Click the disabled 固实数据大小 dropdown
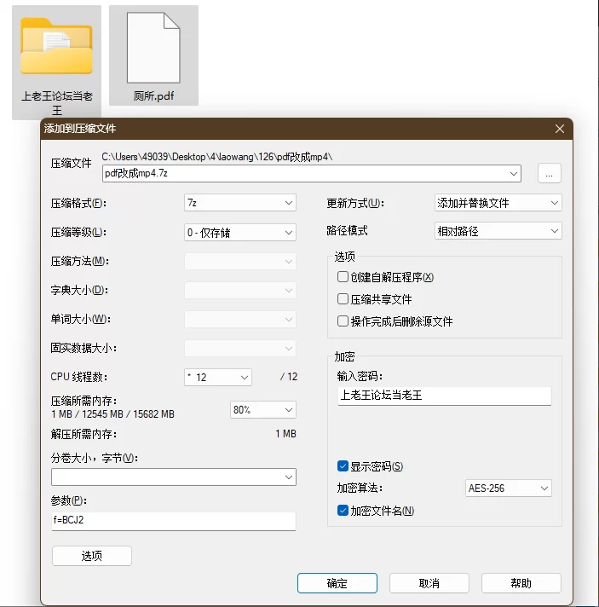This screenshot has width=599, height=607. tap(240, 349)
